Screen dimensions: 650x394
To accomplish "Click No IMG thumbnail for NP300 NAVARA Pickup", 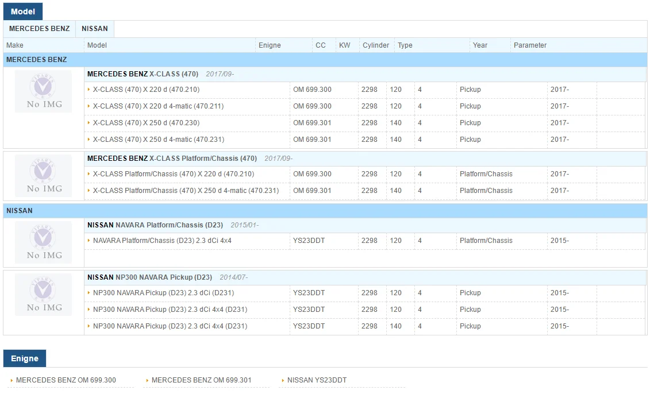I will (x=43, y=295).
